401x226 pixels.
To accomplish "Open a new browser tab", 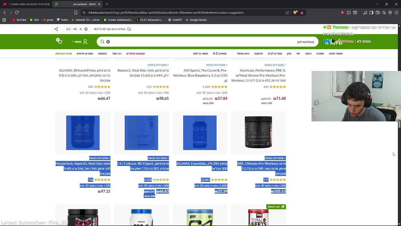I will tap(107, 4).
